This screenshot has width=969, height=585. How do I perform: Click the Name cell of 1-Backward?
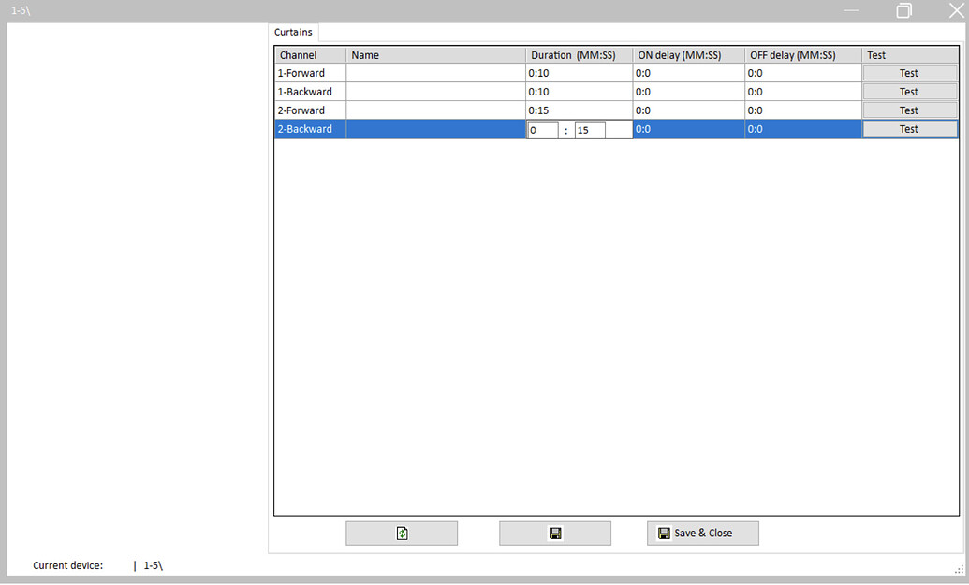click(x=435, y=92)
